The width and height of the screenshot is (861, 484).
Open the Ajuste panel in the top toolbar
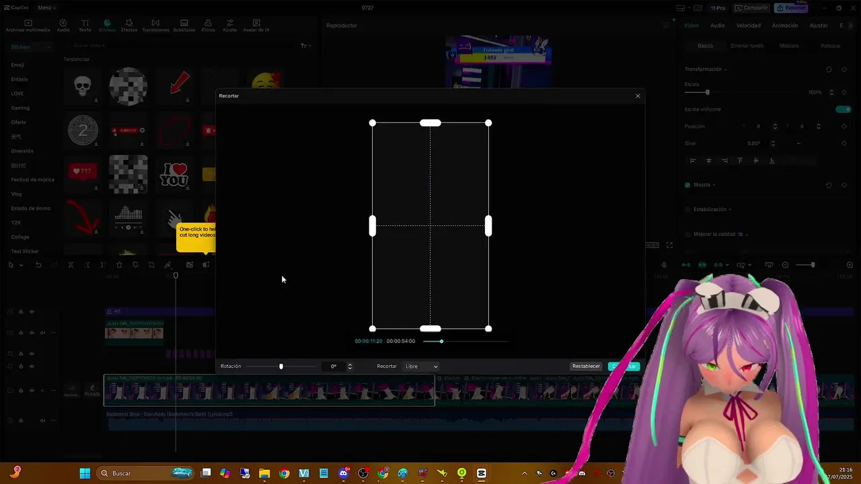230,26
